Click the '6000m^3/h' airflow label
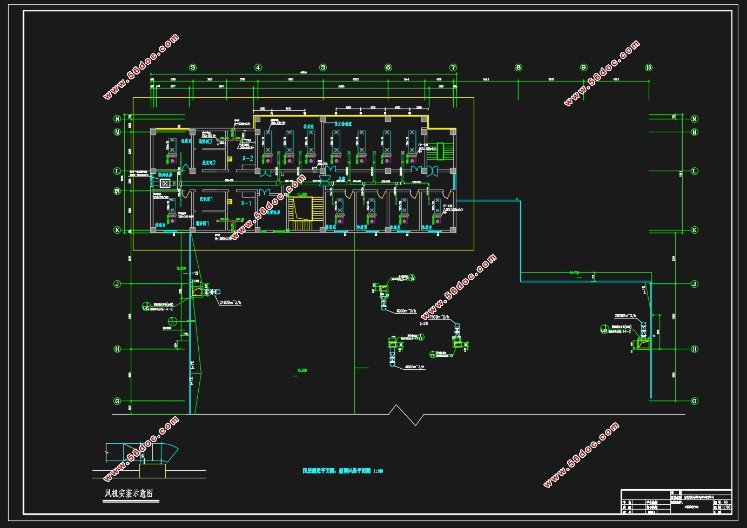Viewport: 747px width, 528px height. pyautogui.click(x=406, y=312)
